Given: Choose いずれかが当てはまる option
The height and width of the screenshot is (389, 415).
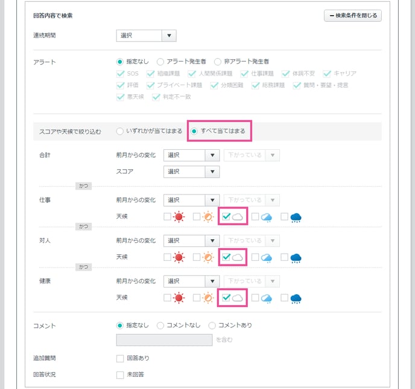Looking at the screenshot, I should point(120,131).
